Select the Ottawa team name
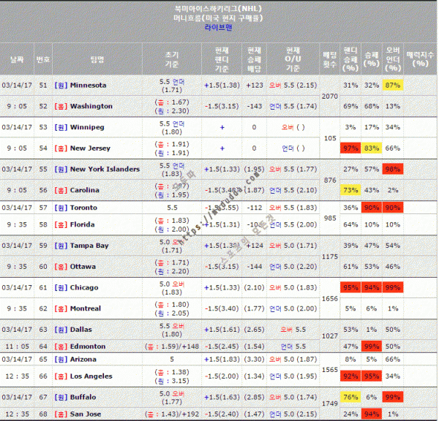The width and height of the screenshot is (439, 421). pos(83,266)
